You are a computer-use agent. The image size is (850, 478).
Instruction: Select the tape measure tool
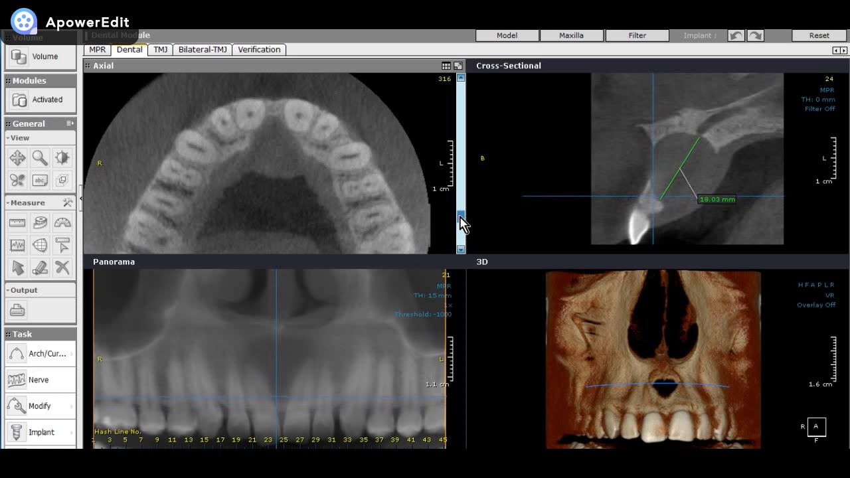pyautogui.click(x=40, y=223)
